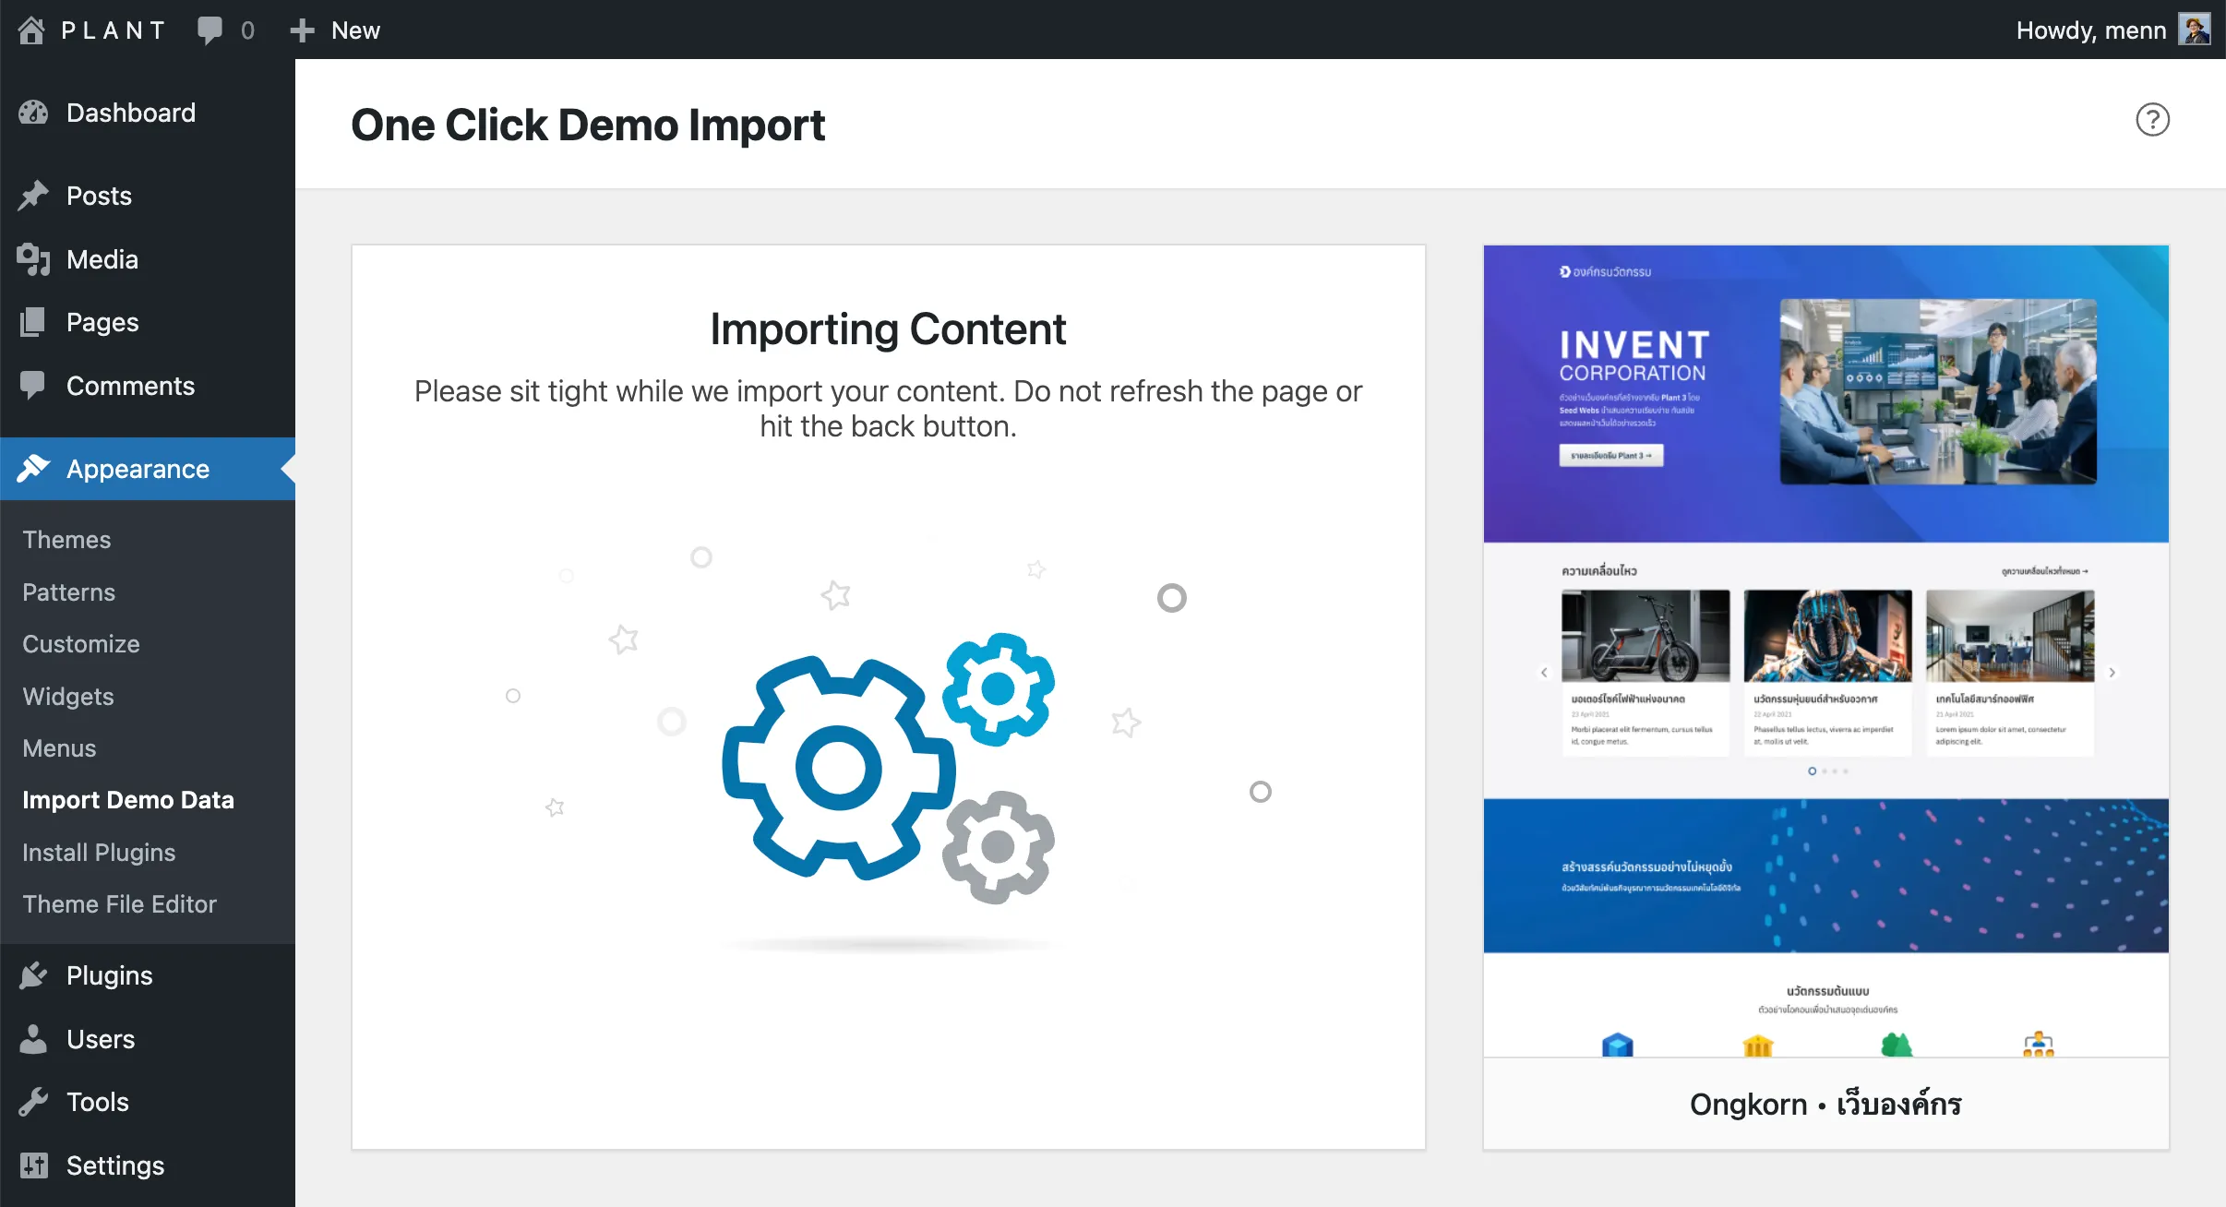Open Pages via its sidebar icon
2226x1207 pixels.
pos(34,322)
